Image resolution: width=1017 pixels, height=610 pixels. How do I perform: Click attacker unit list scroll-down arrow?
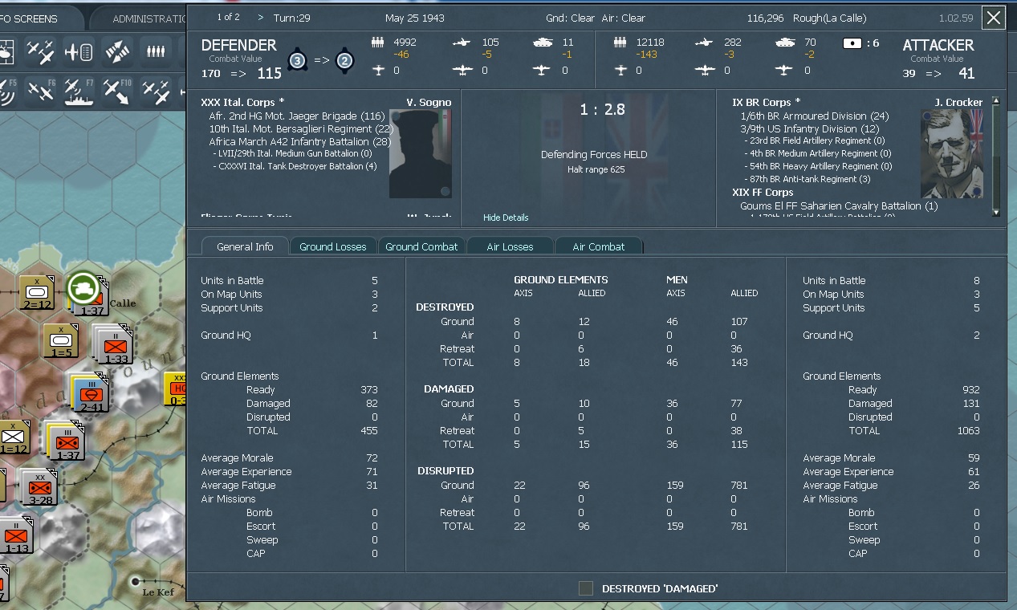coord(996,213)
